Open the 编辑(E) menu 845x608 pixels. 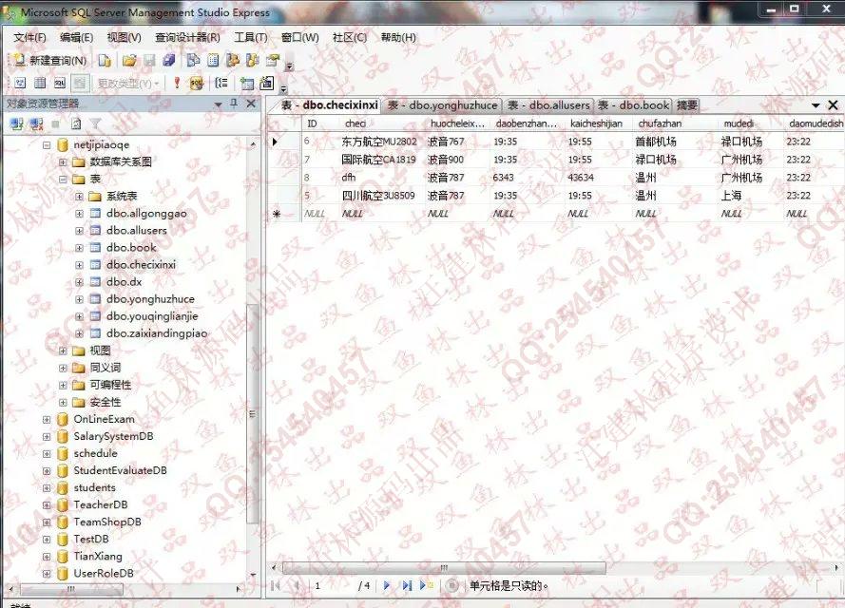click(x=77, y=37)
